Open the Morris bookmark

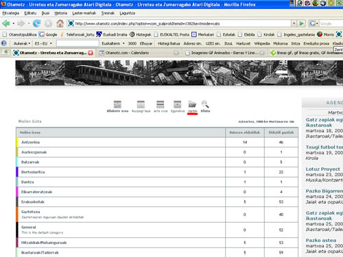coord(325,34)
